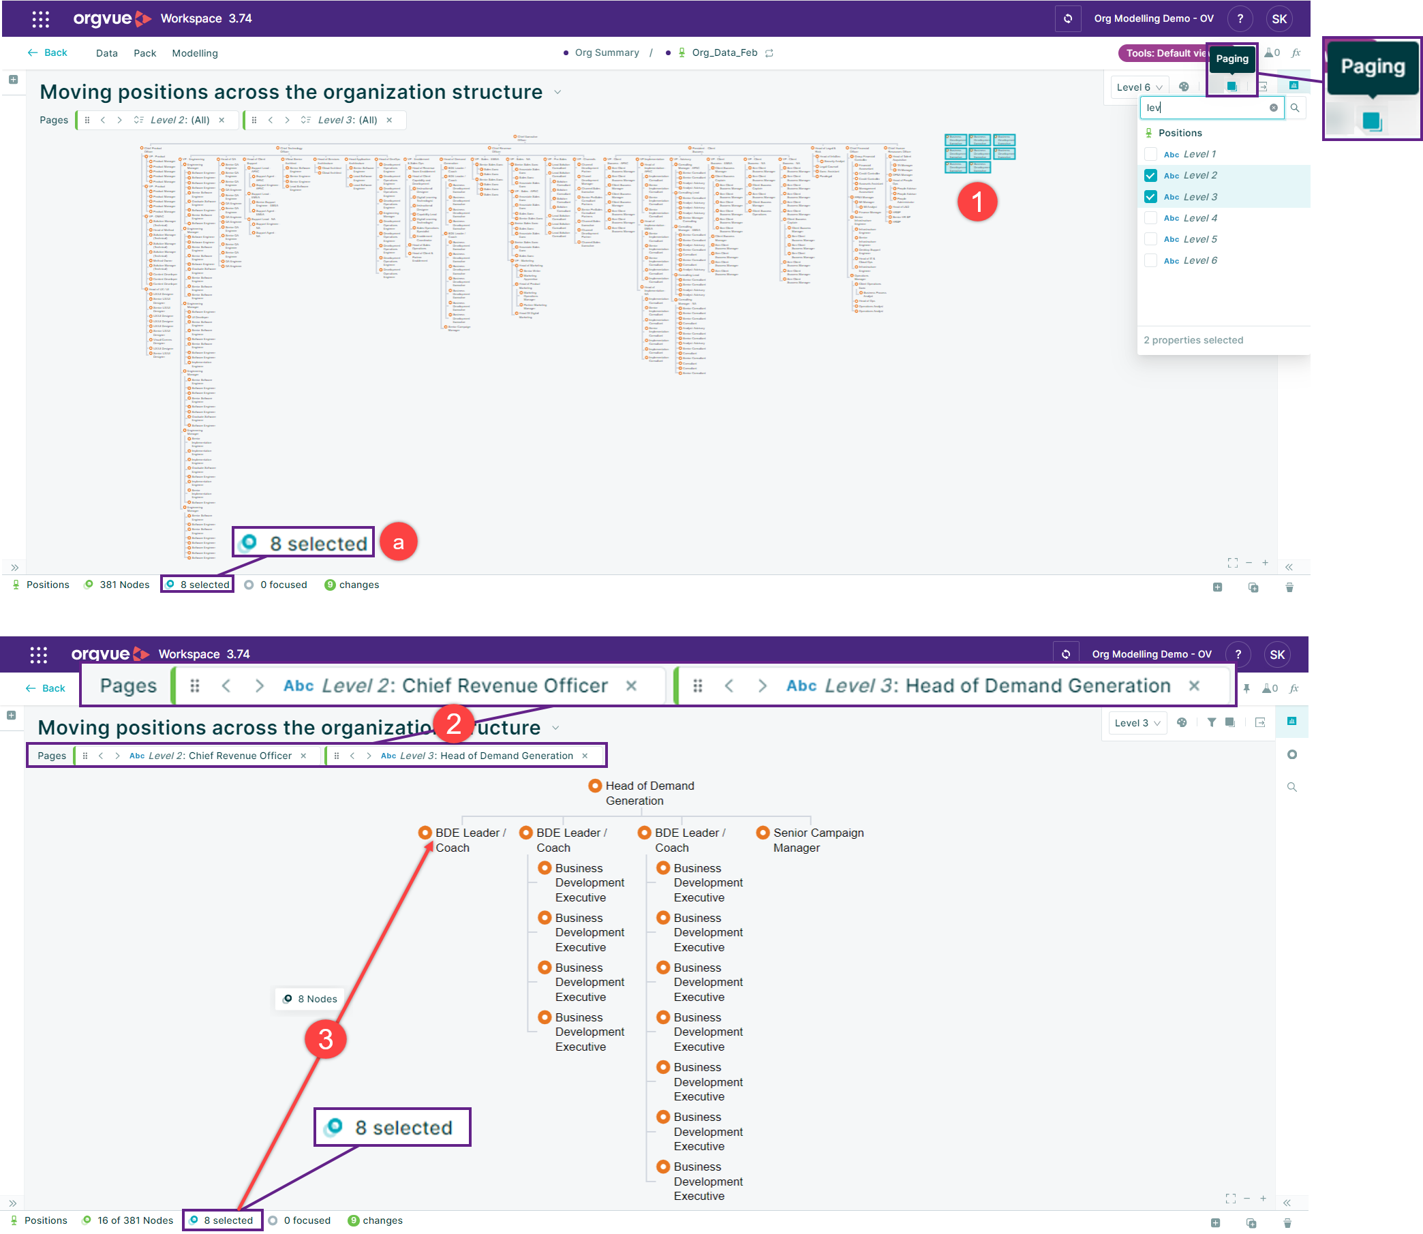Go to next page for Level 2: (All)

(119, 120)
